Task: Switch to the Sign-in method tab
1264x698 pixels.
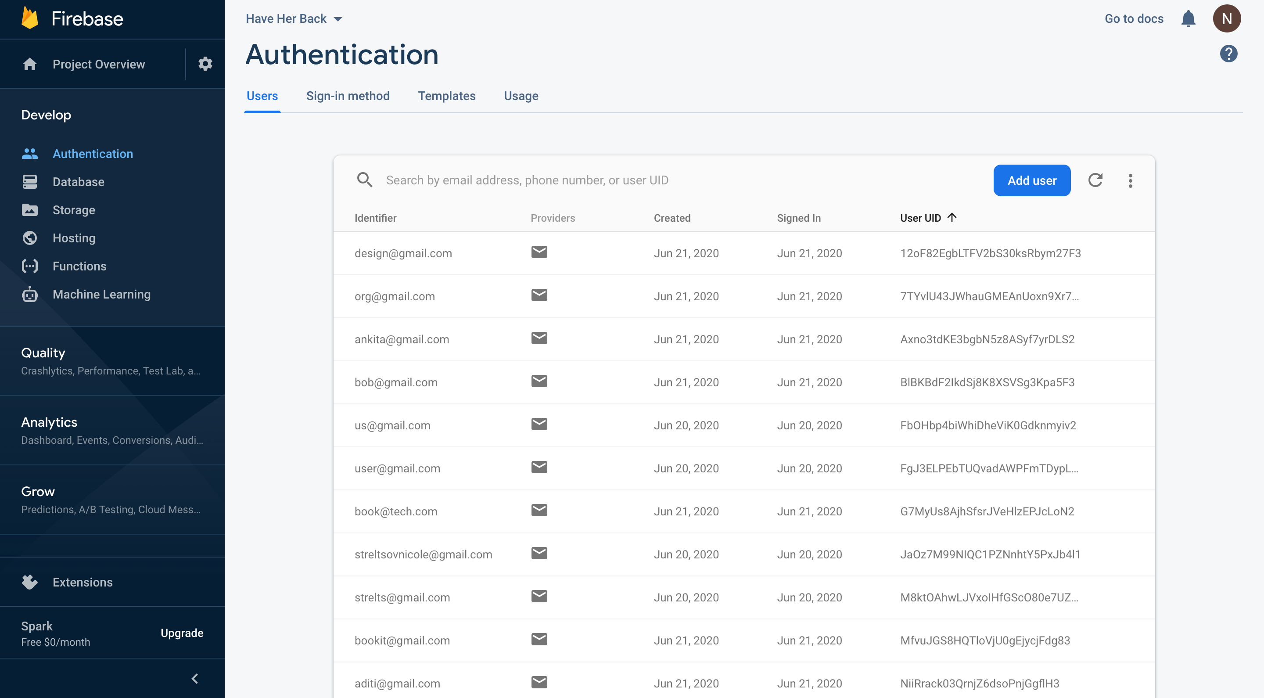Action: point(348,96)
